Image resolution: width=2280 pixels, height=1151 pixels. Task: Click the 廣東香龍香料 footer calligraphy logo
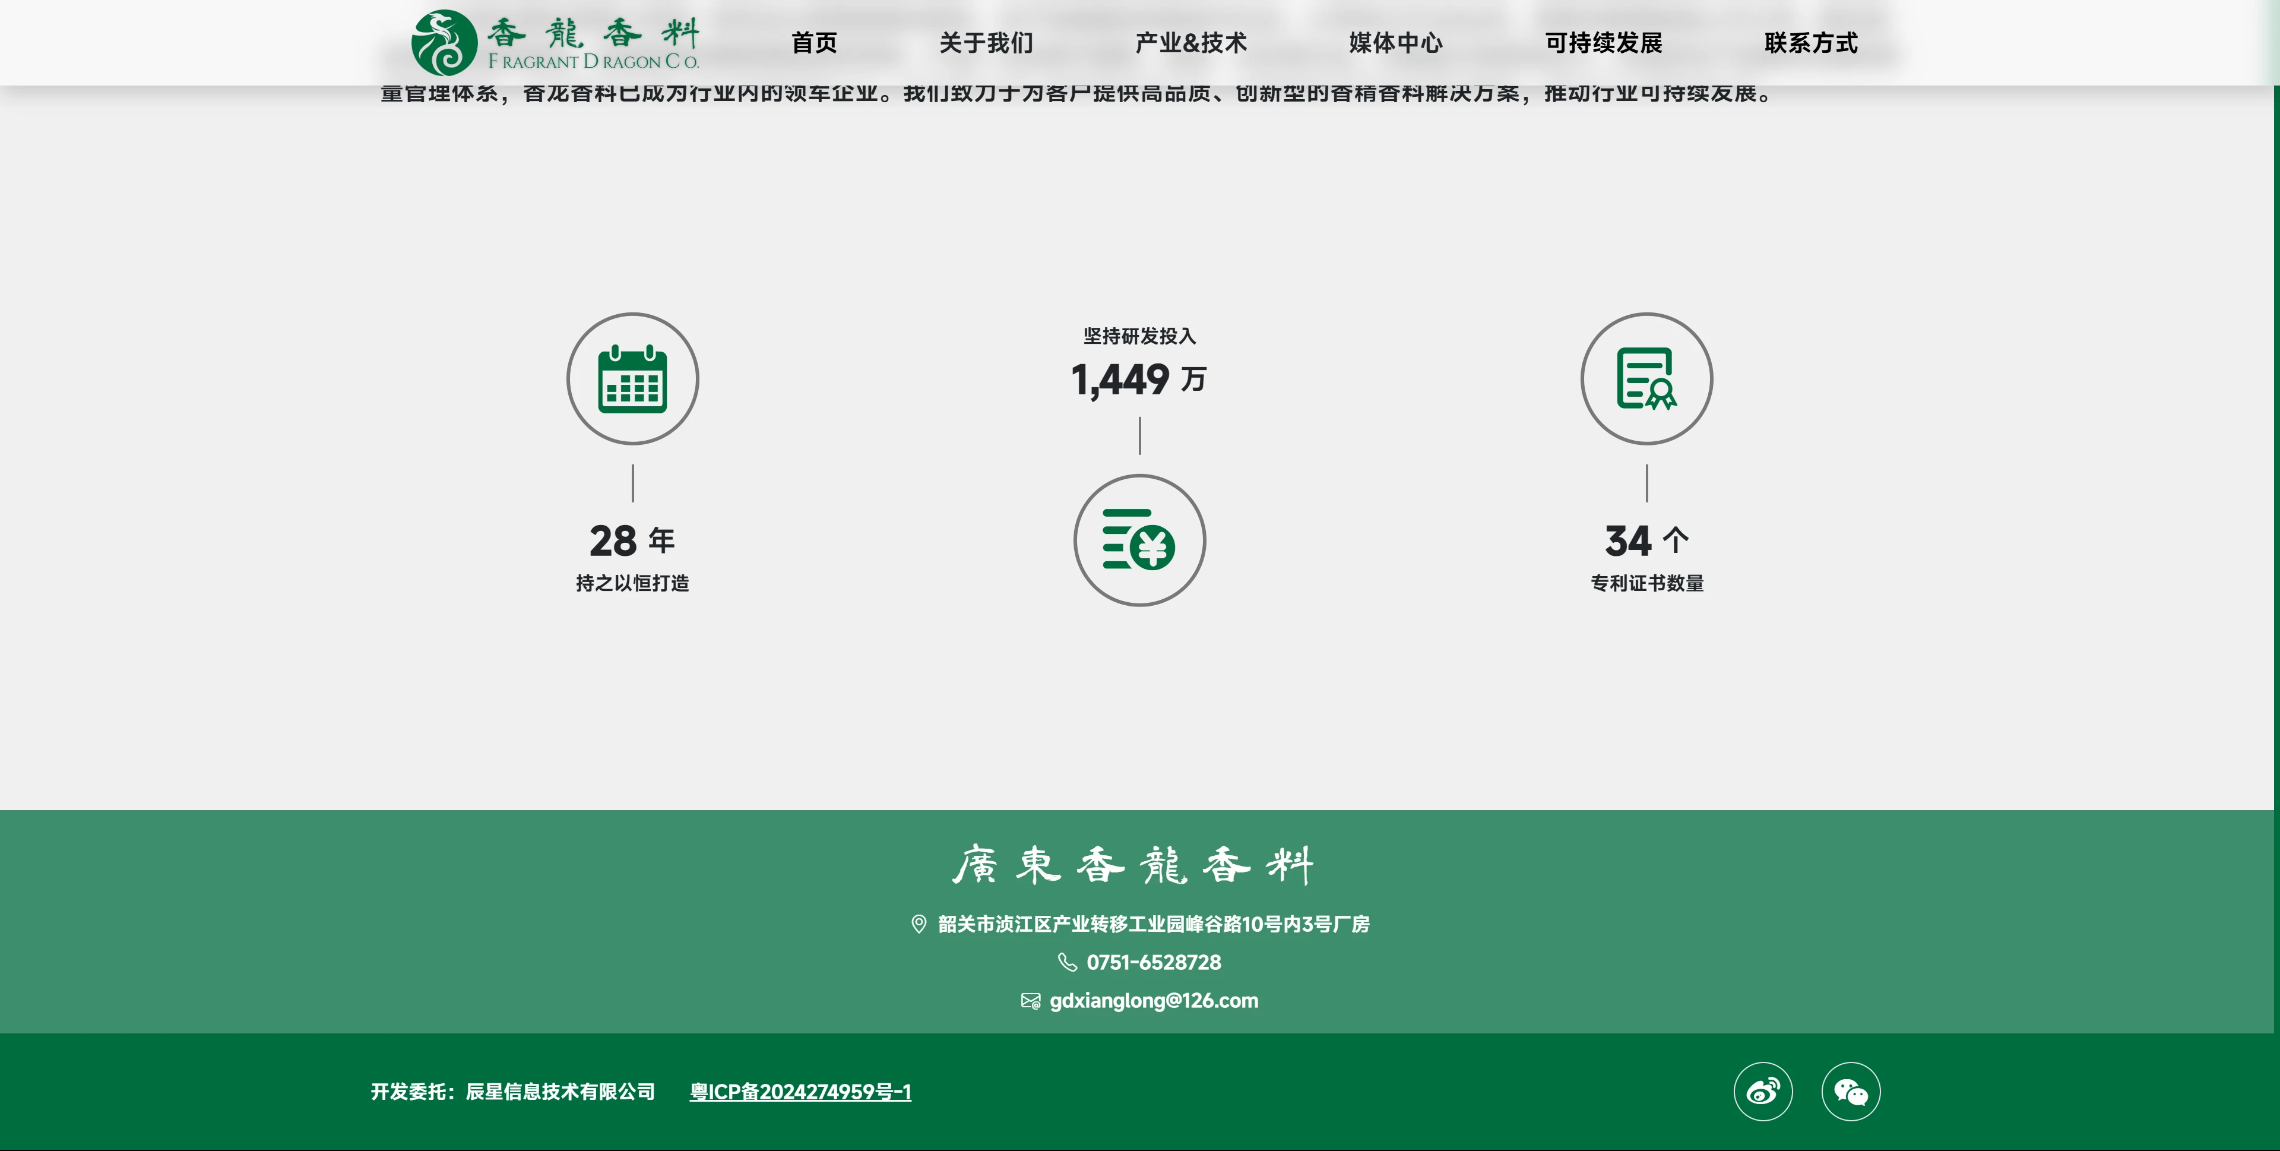pyautogui.click(x=1133, y=865)
